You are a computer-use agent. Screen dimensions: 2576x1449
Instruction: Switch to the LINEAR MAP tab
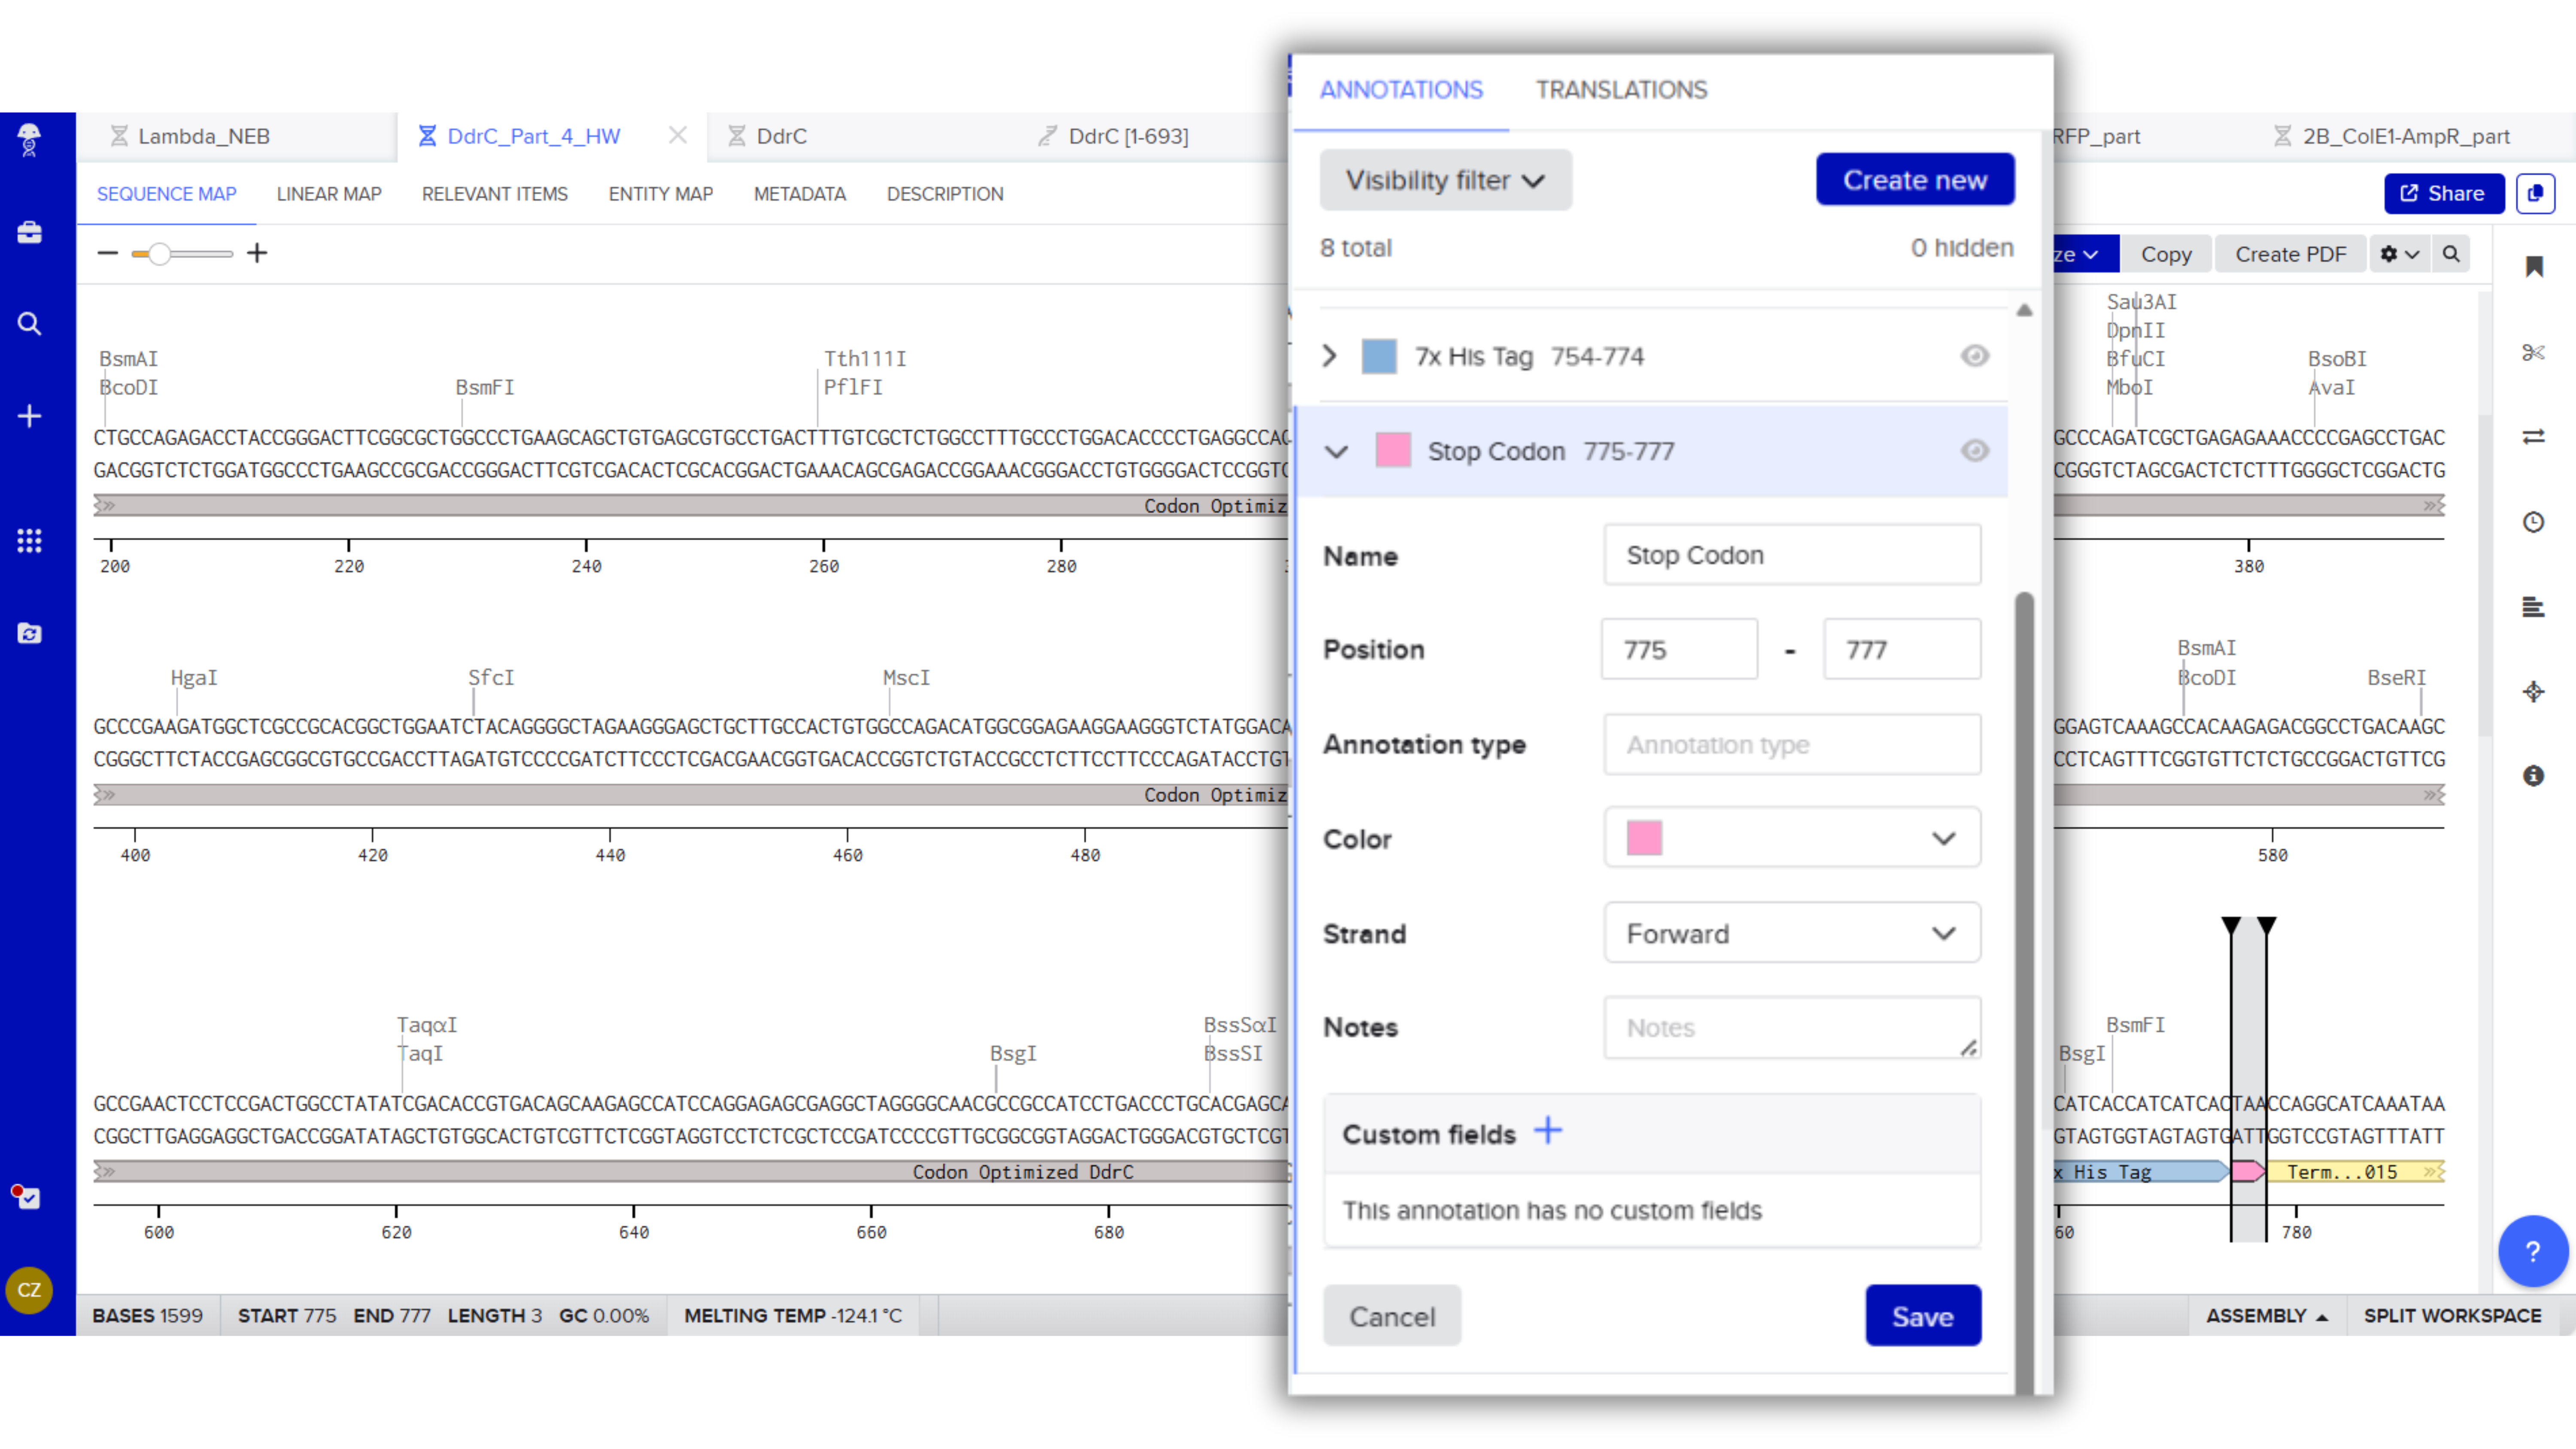coord(328,194)
